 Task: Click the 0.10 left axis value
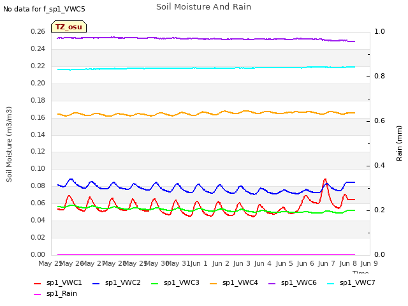(38, 168)
